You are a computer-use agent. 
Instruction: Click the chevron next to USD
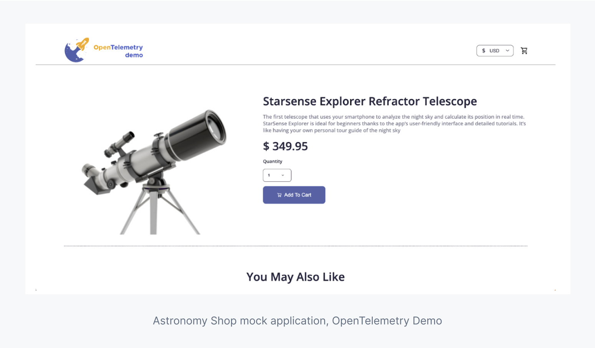click(x=507, y=50)
